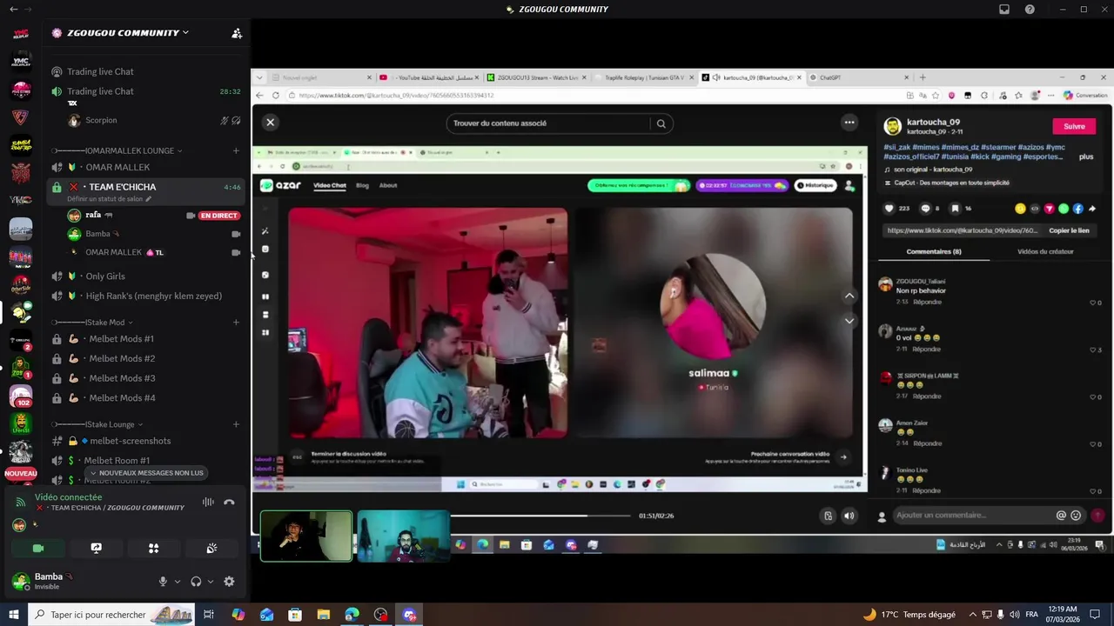Collapse the IOMARMALLEK LOUNGE category
The image size is (1114, 626).
tap(117, 150)
